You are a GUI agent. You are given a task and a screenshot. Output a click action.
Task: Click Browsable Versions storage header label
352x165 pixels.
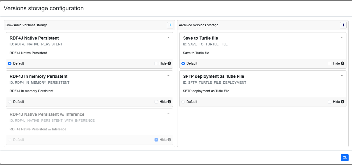(27, 25)
